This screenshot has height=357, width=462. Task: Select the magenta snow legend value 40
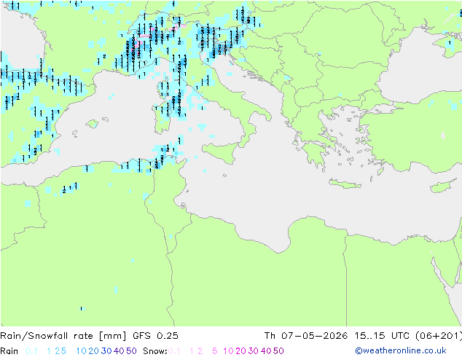(x=266, y=351)
